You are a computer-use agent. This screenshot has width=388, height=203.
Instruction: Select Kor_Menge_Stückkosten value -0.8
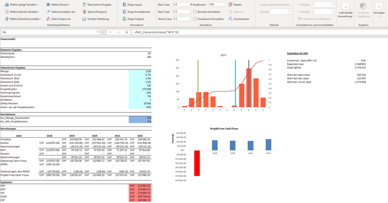point(140,118)
